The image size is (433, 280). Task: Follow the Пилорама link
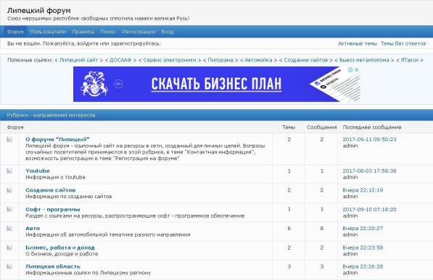(x=220, y=60)
